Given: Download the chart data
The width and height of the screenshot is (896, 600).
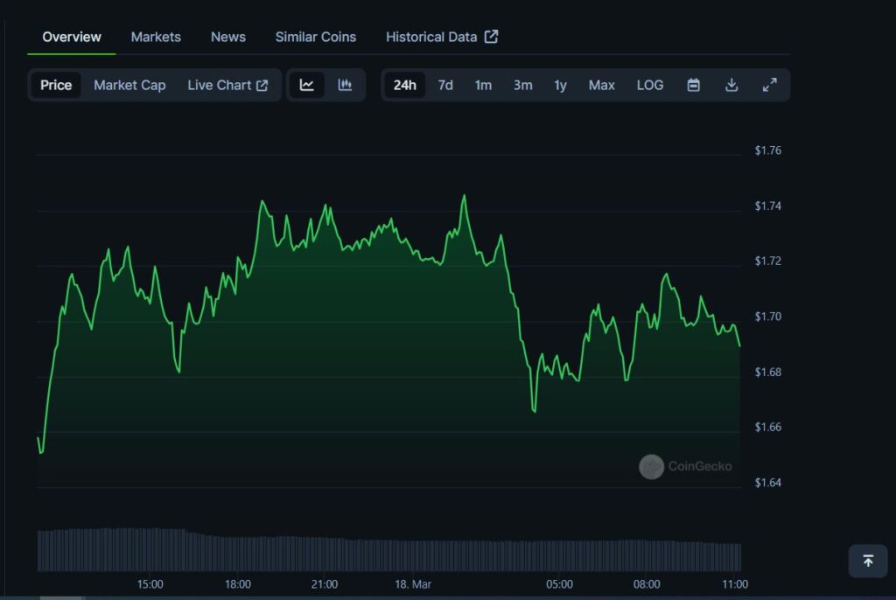Looking at the screenshot, I should coord(731,85).
